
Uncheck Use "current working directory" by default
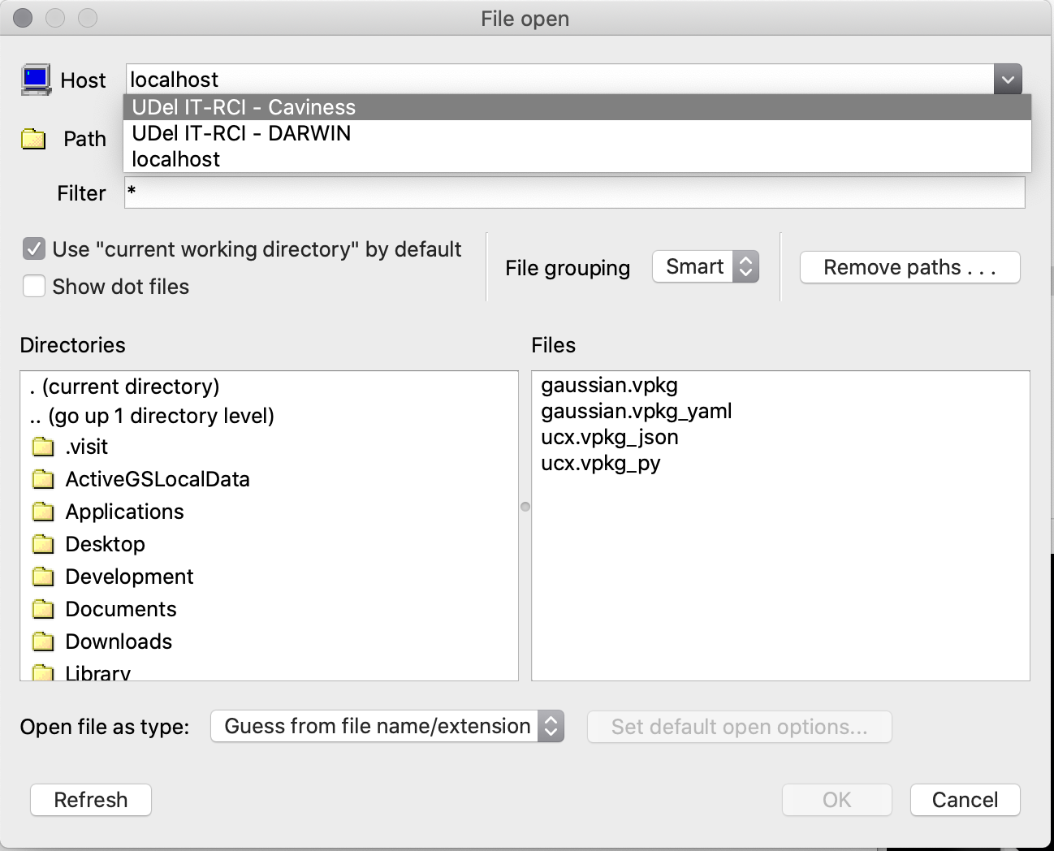(34, 249)
